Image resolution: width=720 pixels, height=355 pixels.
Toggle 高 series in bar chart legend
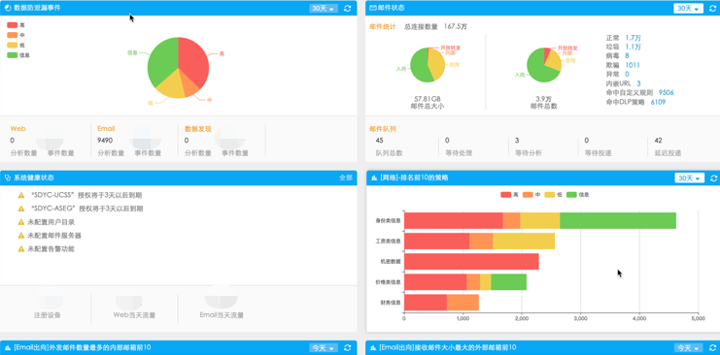pyautogui.click(x=509, y=194)
